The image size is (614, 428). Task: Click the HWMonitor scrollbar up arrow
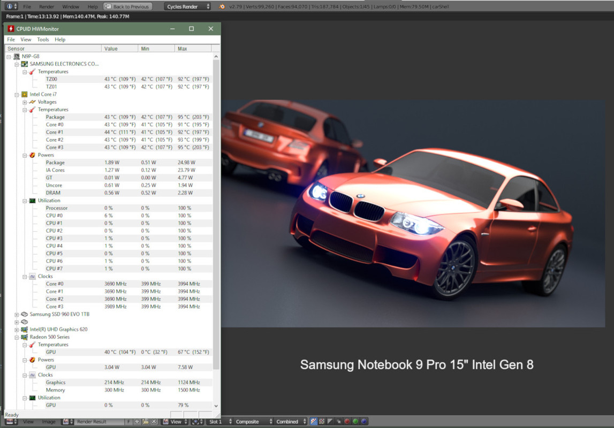[x=216, y=57]
